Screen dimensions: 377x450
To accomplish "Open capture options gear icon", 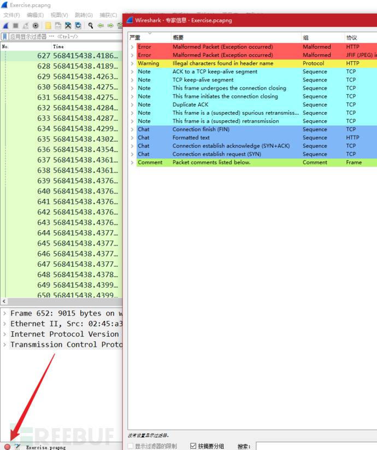I will pos(36,26).
